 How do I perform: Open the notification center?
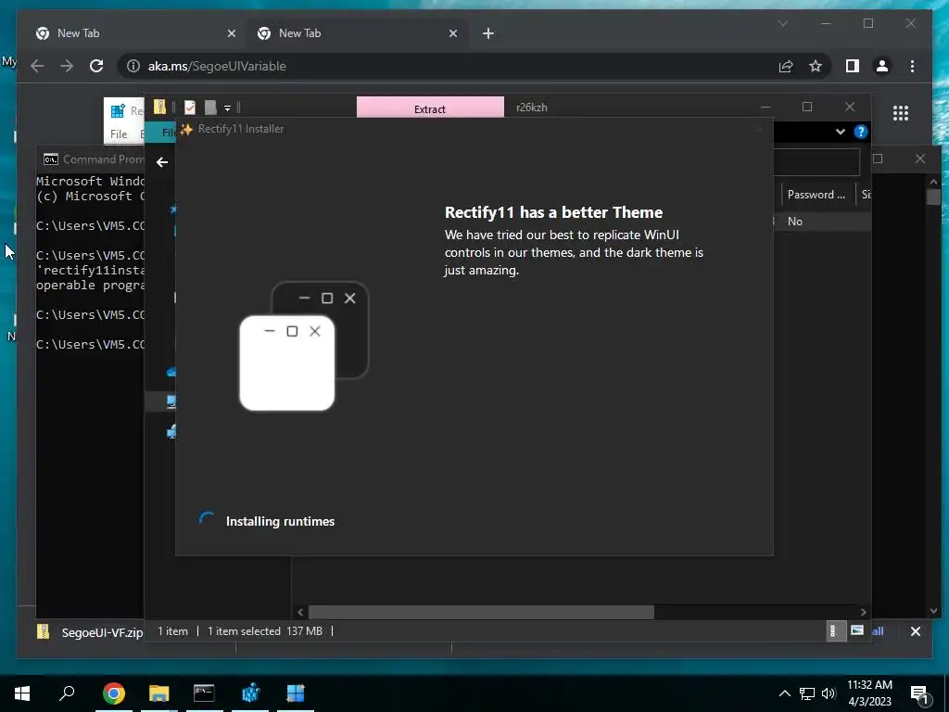tap(919, 693)
